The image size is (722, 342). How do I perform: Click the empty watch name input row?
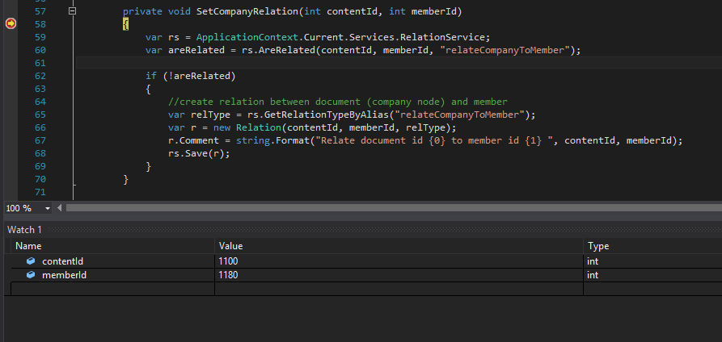coord(113,289)
